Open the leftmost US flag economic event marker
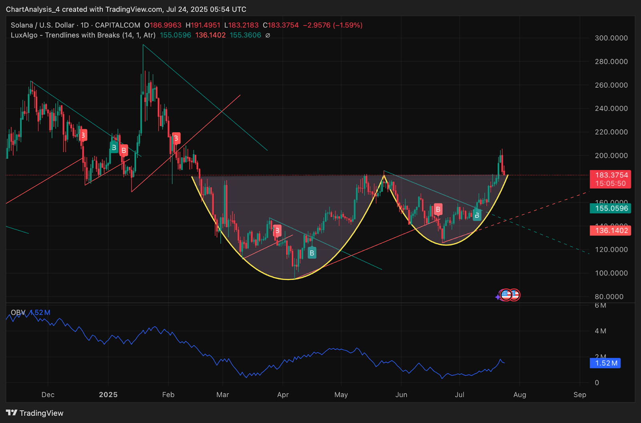 506,295
